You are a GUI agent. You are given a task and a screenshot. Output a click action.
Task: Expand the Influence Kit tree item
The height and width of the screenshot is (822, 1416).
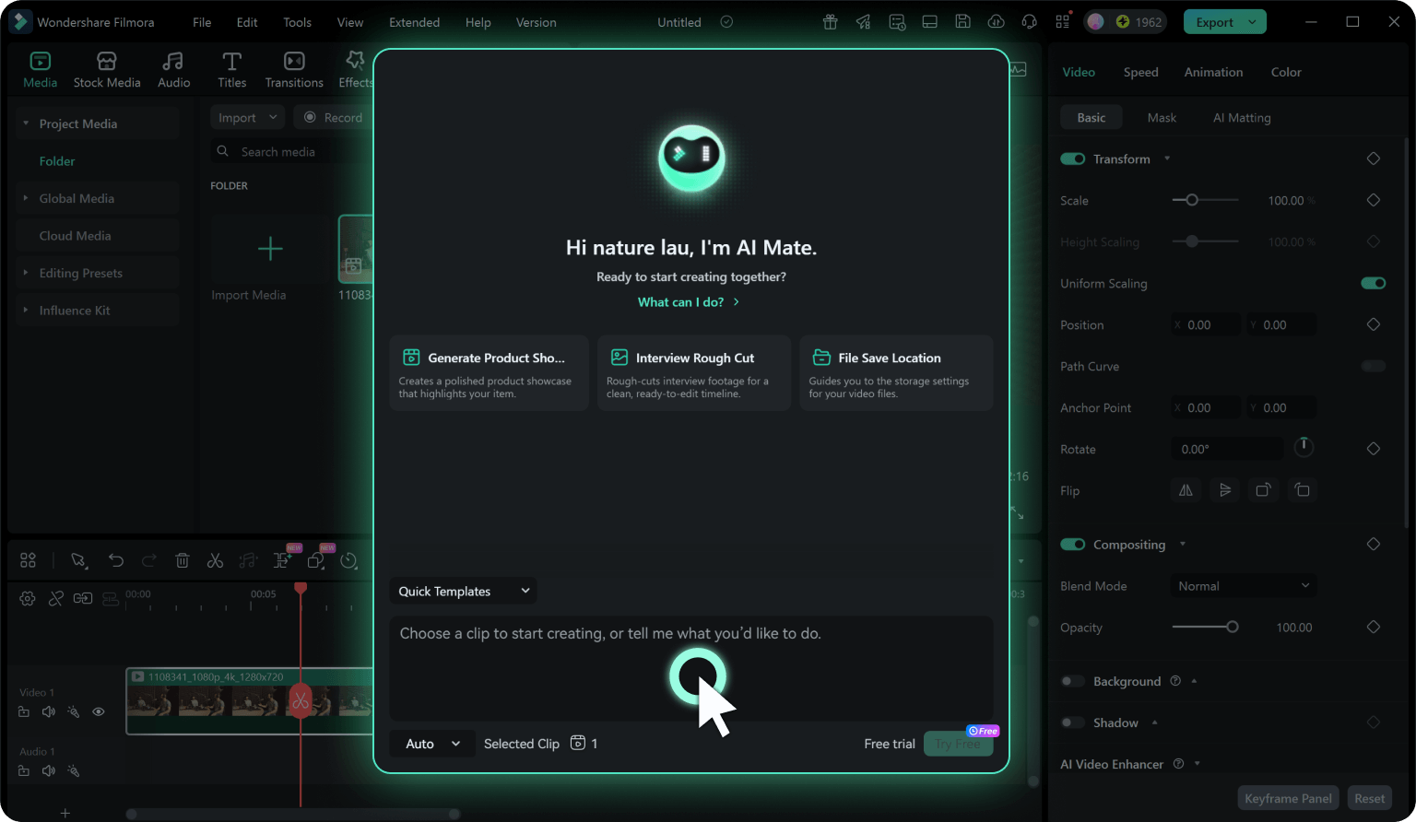pyautogui.click(x=26, y=311)
